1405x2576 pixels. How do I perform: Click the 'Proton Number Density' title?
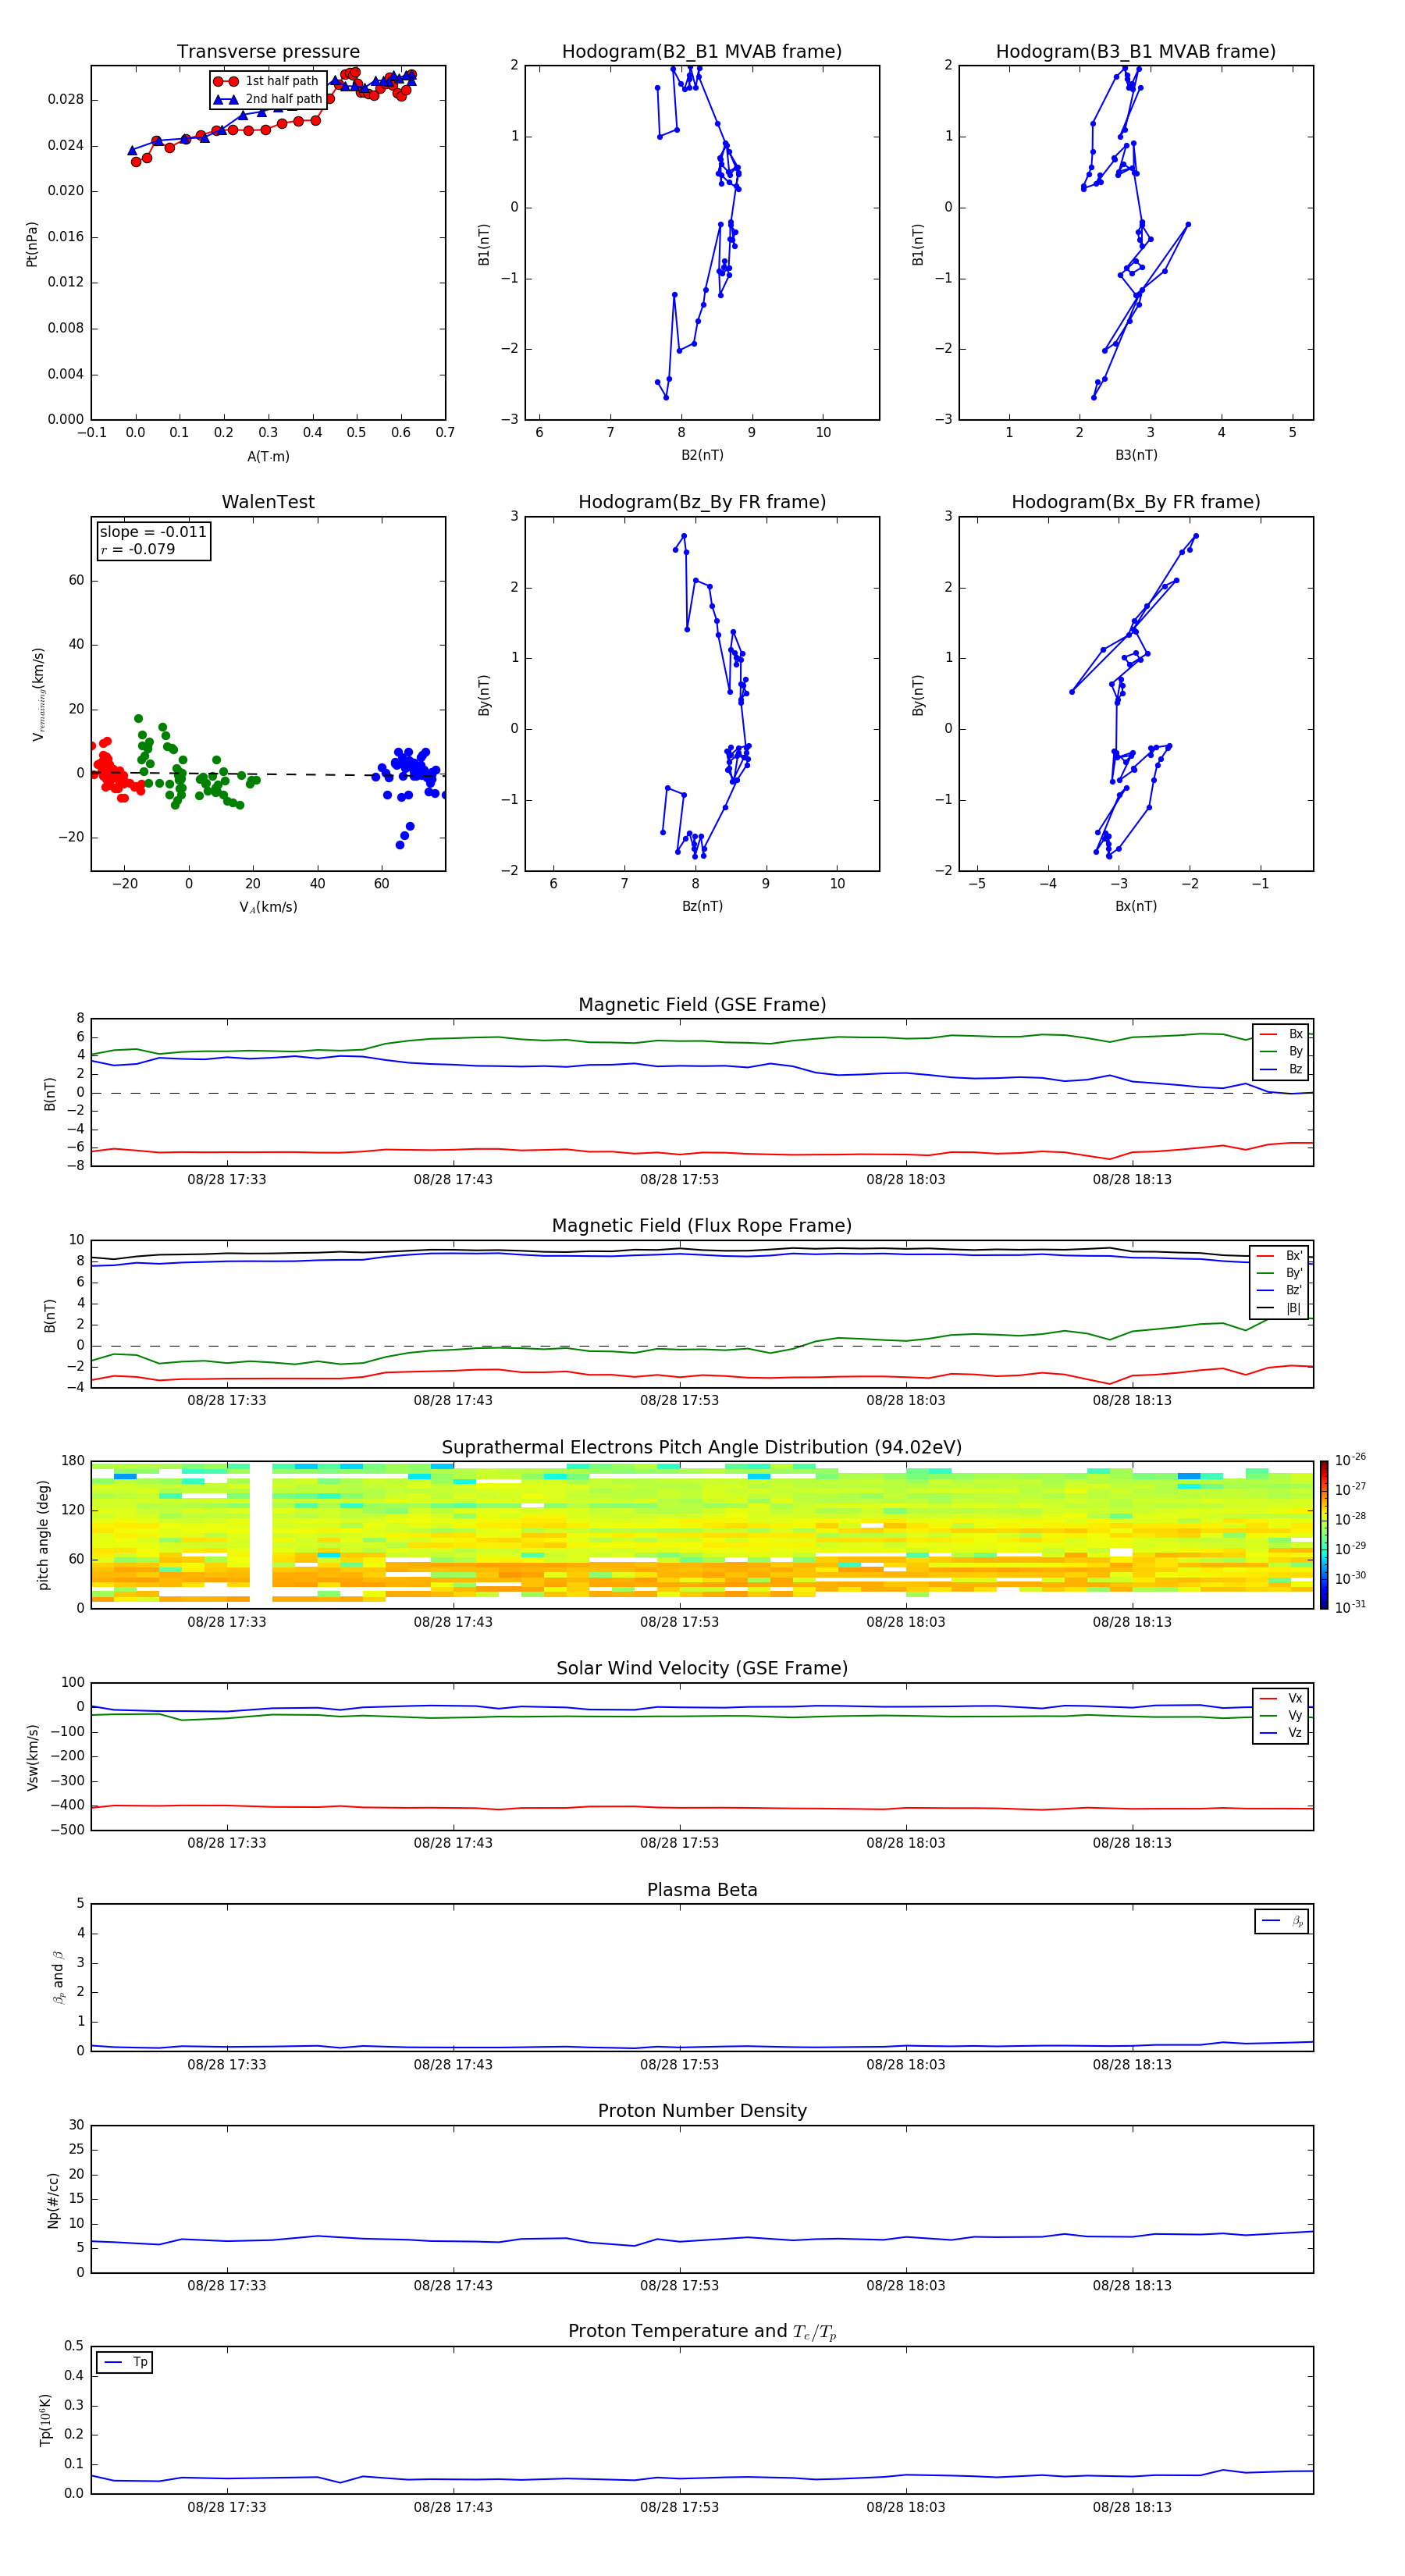[702, 2112]
